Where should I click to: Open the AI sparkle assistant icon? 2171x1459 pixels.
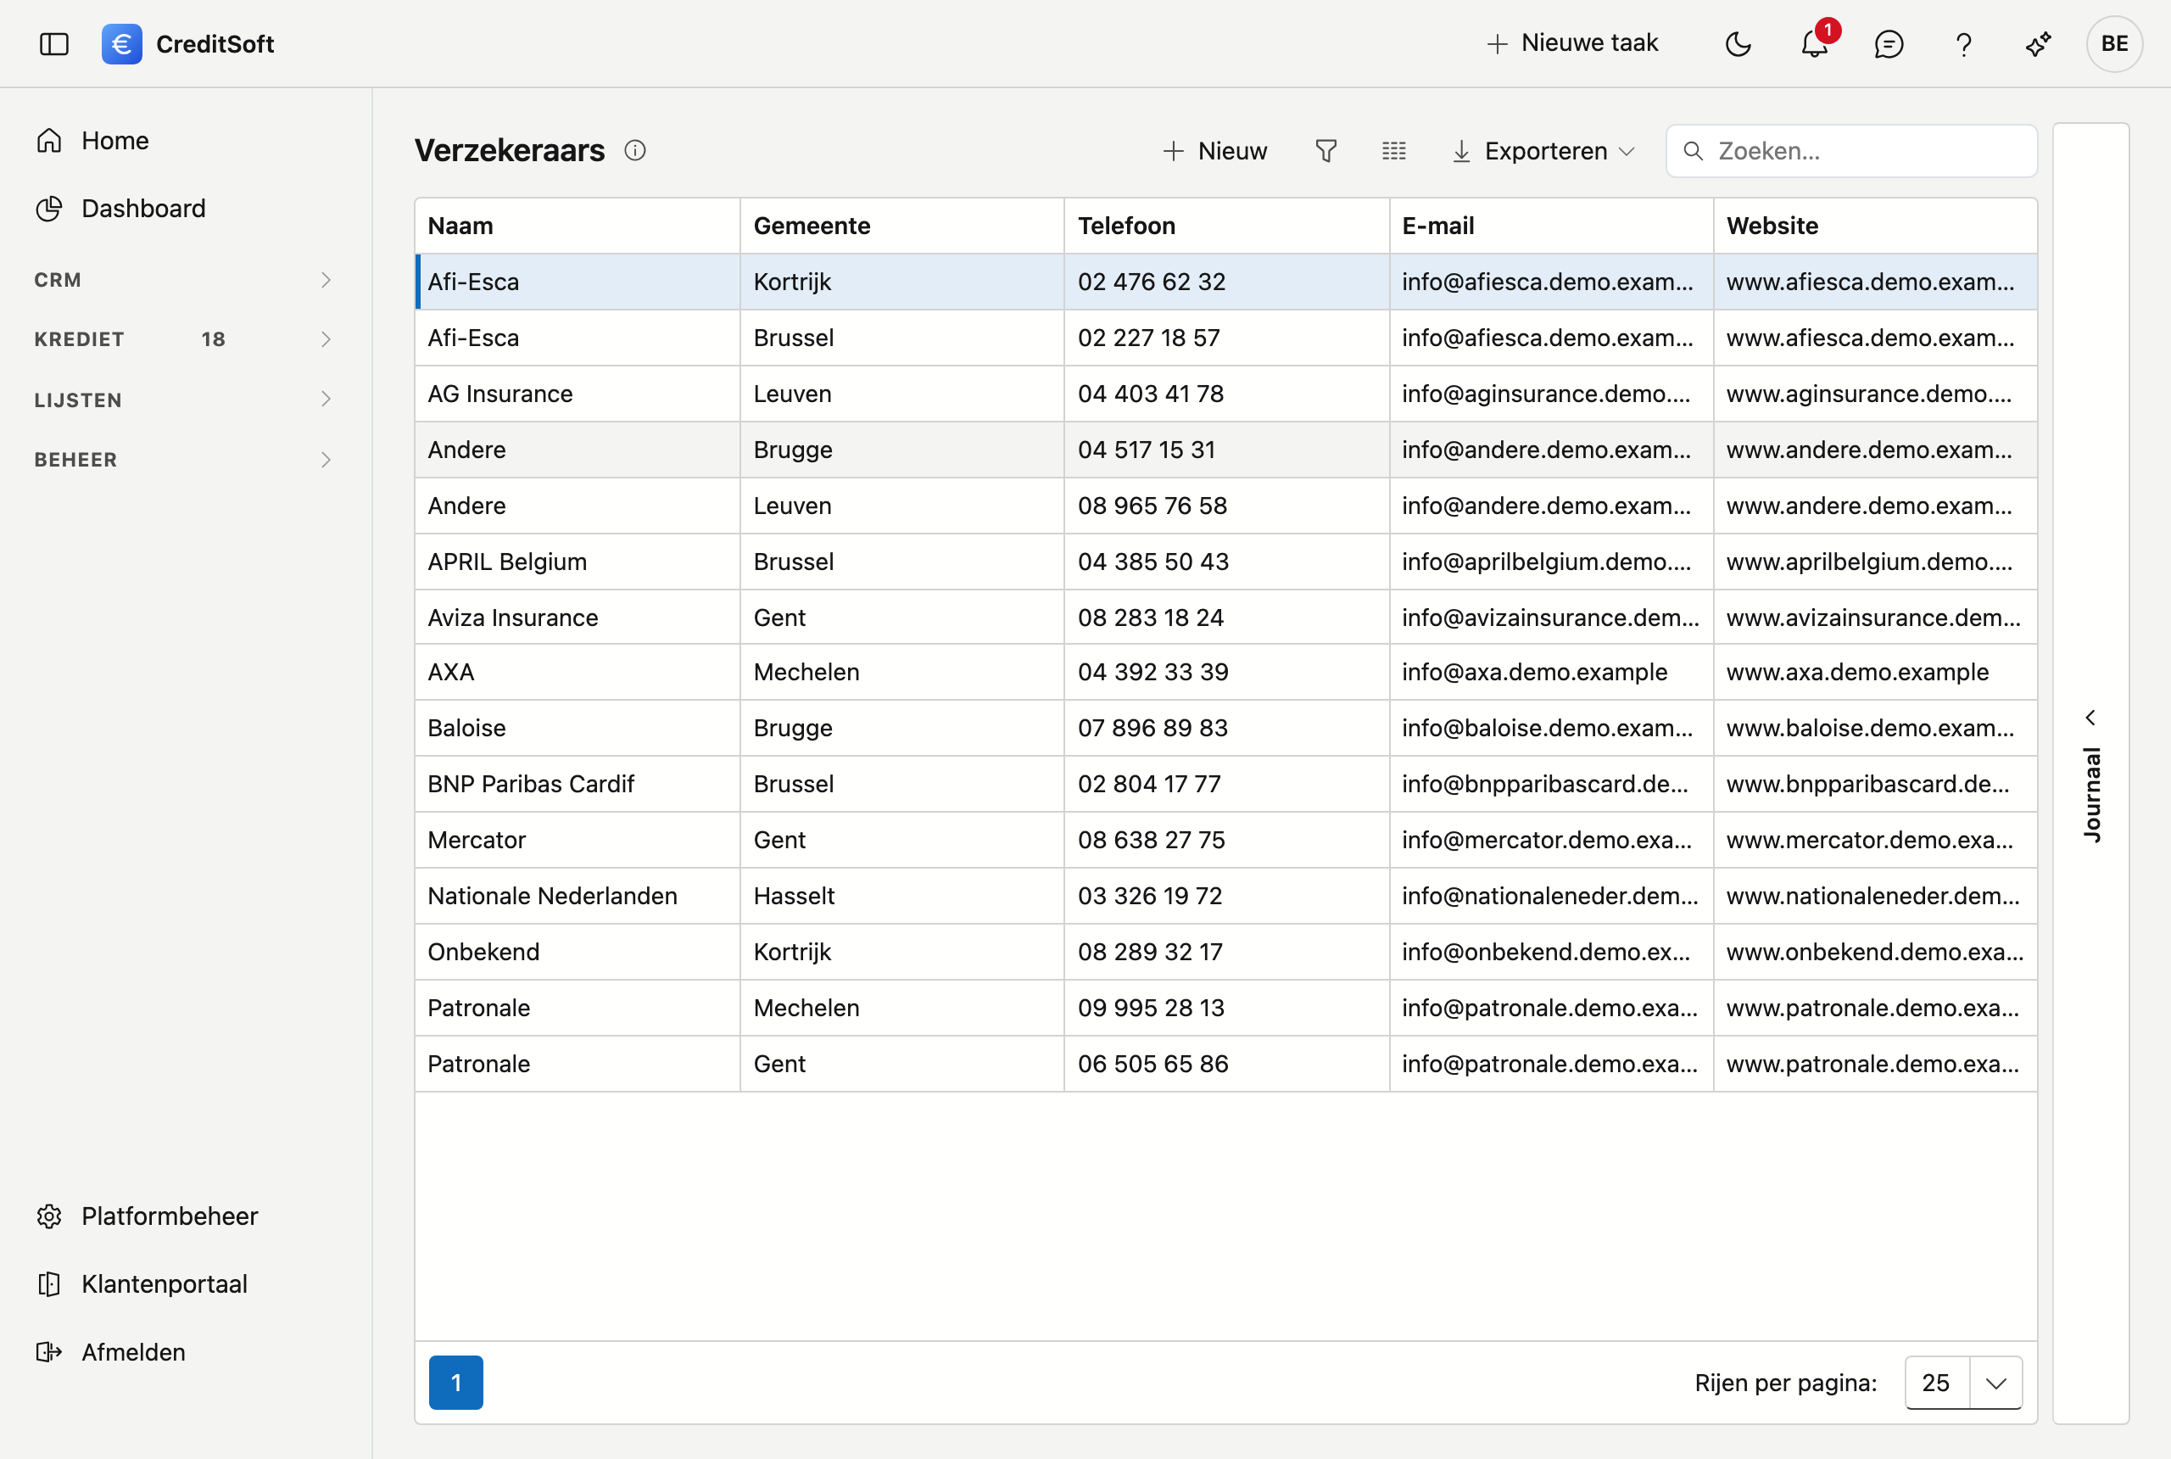2038,44
